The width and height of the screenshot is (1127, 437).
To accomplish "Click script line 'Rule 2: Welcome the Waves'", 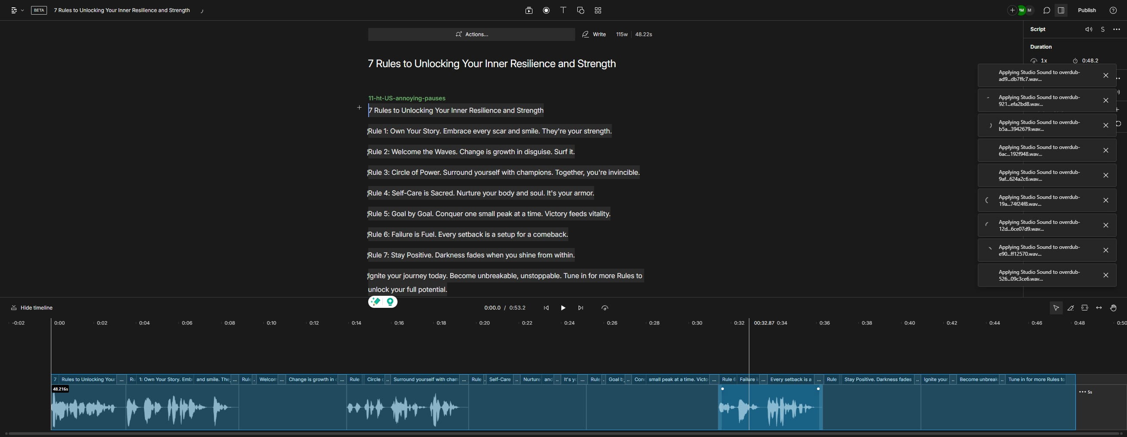I will coord(471,152).
